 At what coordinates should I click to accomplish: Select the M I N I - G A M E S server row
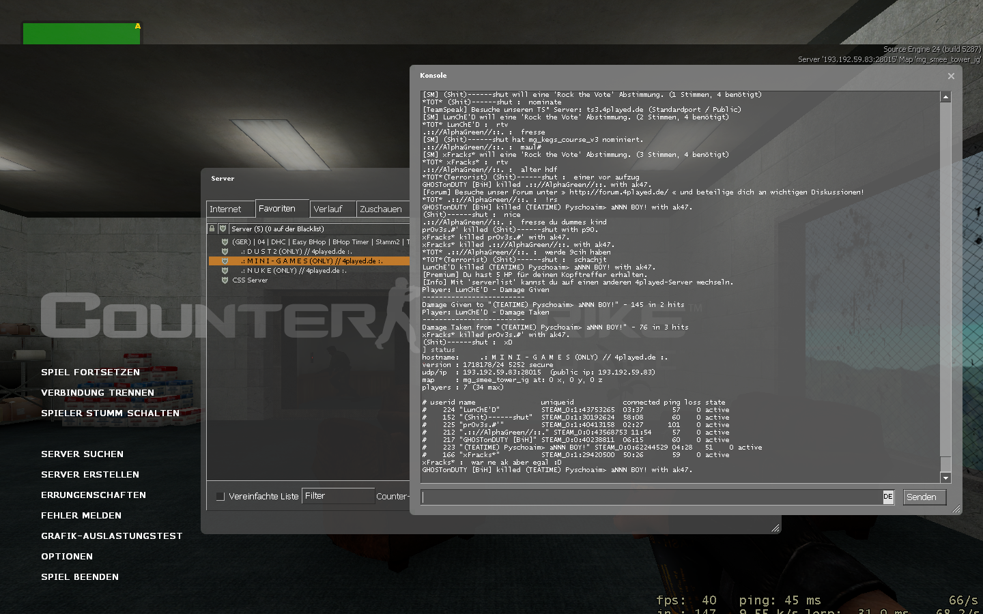tap(309, 261)
